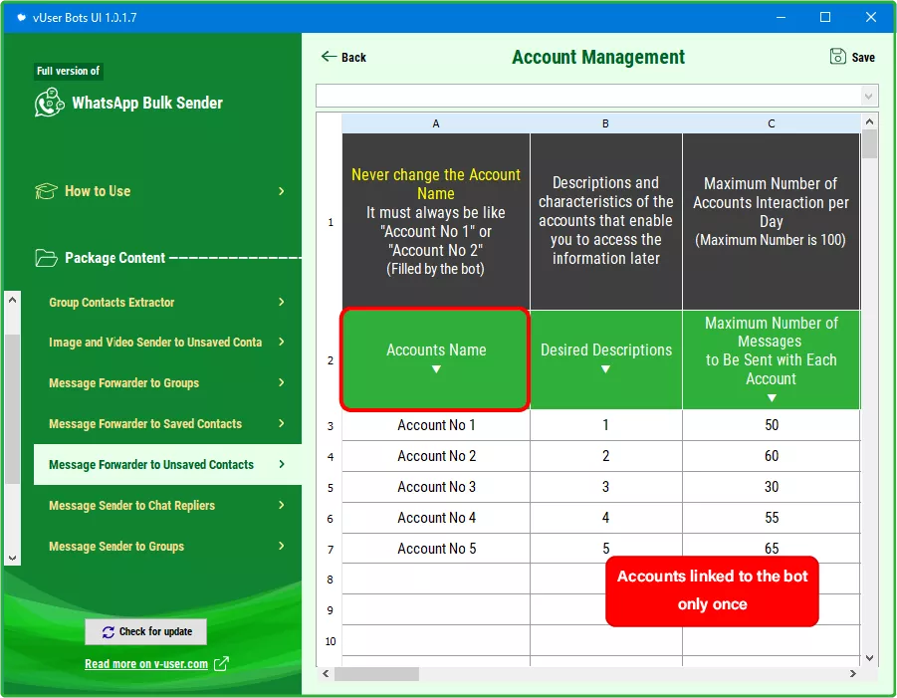Open the How to Use section
Screen dimensions: 897x698
(160, 191)
